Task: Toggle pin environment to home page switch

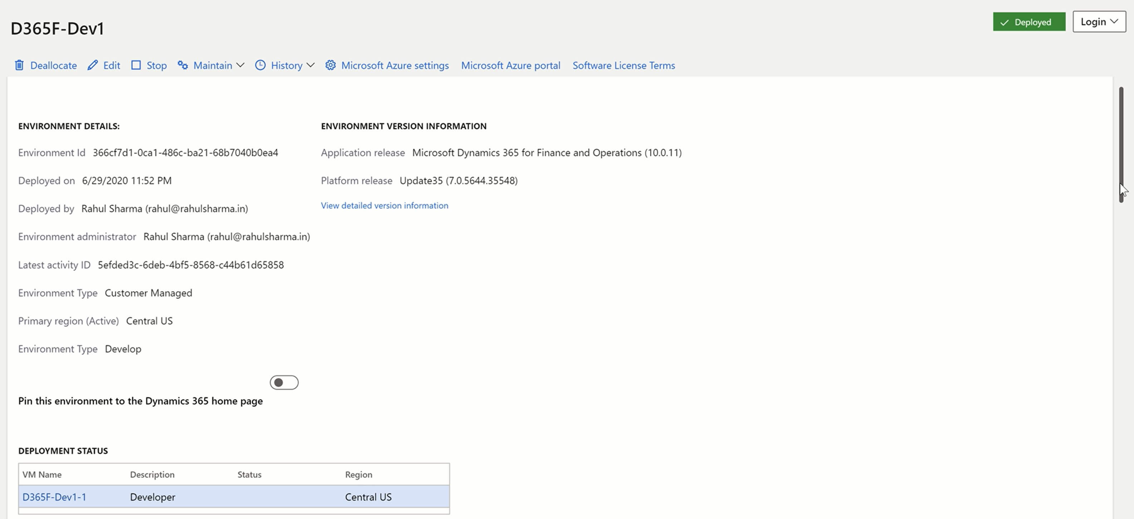Action: pos(284,382)
